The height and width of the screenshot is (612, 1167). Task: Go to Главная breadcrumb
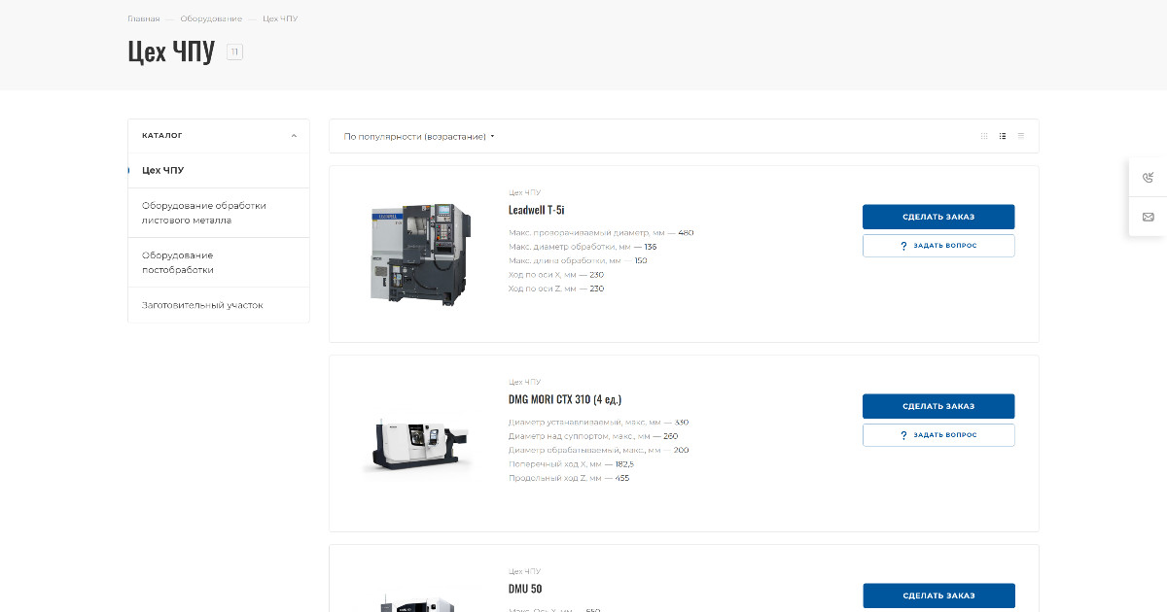point(144,19)
